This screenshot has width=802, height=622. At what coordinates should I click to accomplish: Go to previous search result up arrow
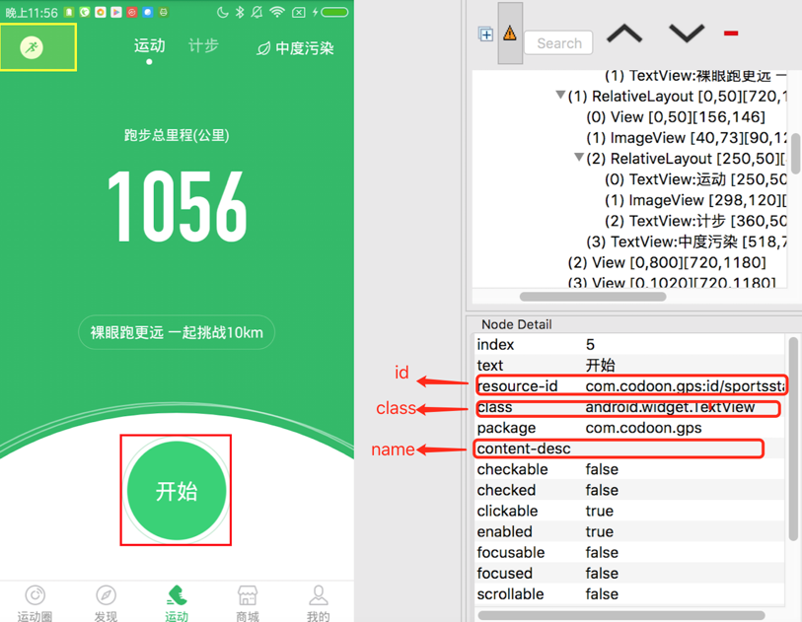(x=624, y=34)
